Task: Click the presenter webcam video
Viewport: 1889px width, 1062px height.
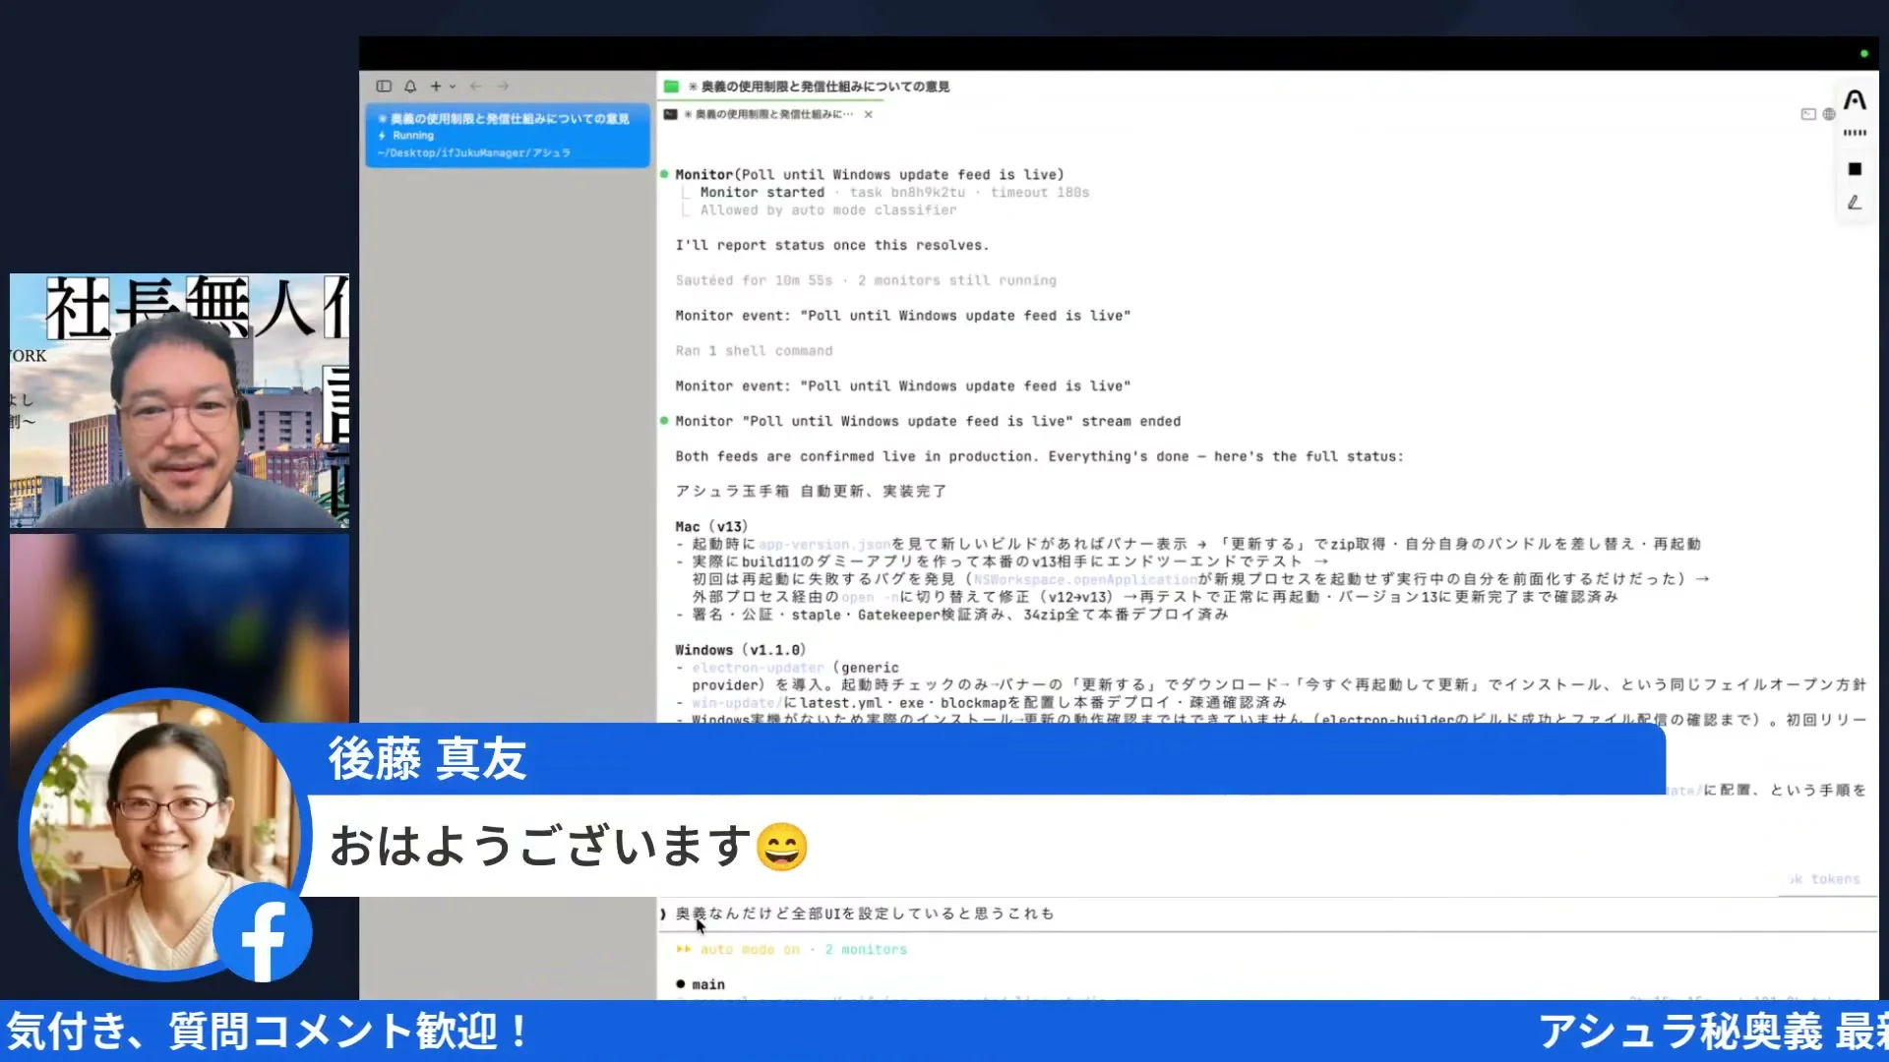Action: [x=179, y=401]
